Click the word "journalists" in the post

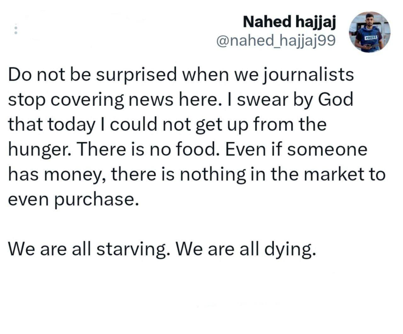point(308,75)
